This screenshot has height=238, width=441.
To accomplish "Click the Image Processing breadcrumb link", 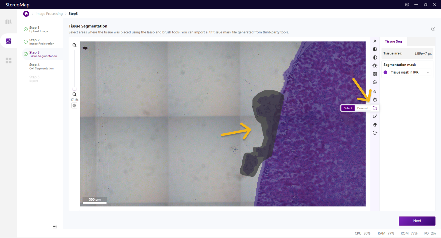I will coord(49,14).
